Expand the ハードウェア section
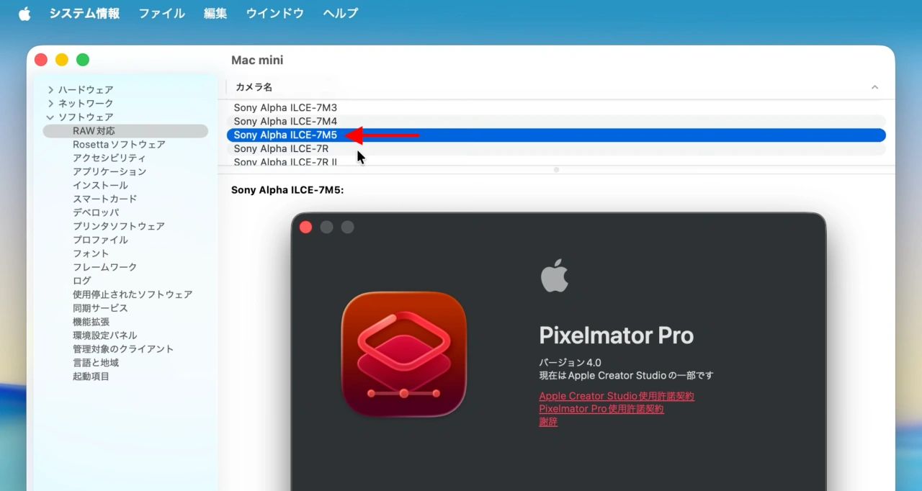The image size is (922, 491). click(50, 90)
